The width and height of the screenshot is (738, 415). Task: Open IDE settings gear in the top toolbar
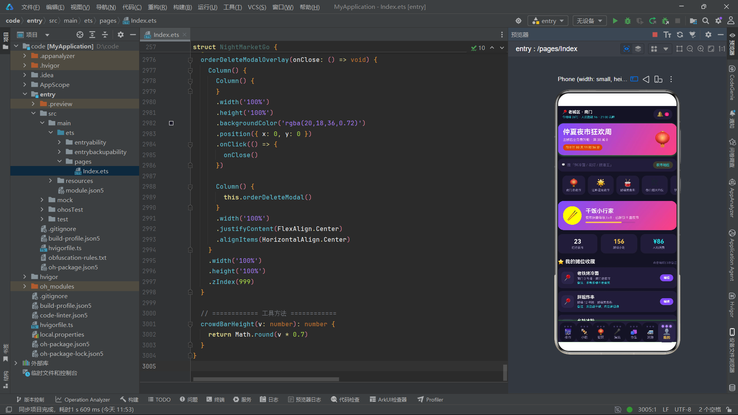(718, 21)
